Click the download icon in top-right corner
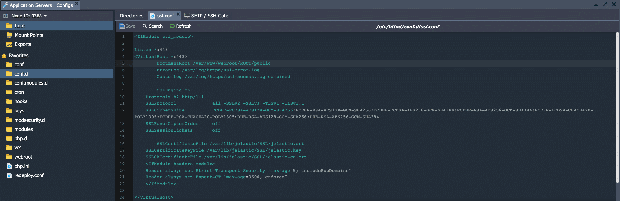Screen dimensions: 620x201 click(596, 5)
